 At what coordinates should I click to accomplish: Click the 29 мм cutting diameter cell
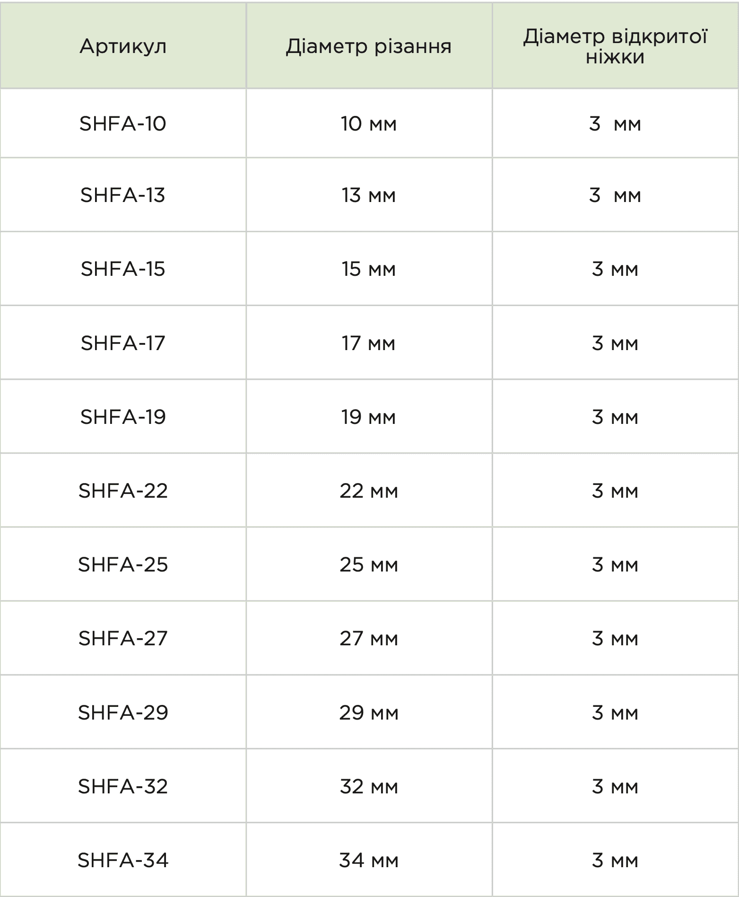[369, 712]
